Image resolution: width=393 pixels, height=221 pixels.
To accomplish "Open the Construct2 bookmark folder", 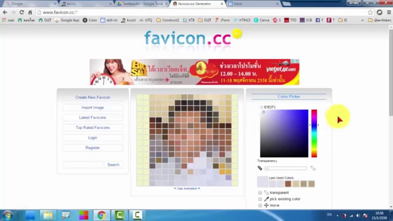I will [x=168, y=20].
